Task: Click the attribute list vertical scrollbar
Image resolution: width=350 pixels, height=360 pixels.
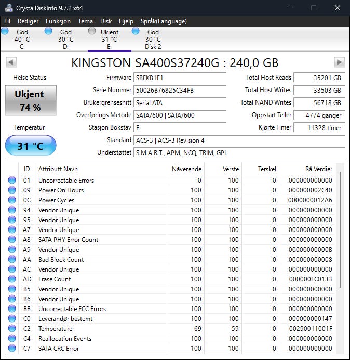Action: [341, 229]
